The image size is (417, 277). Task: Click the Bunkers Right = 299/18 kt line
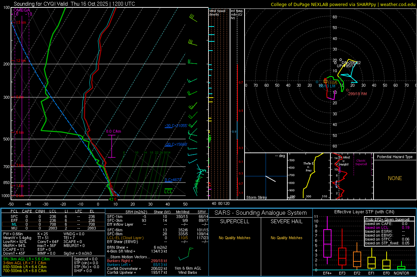[137, 261]
